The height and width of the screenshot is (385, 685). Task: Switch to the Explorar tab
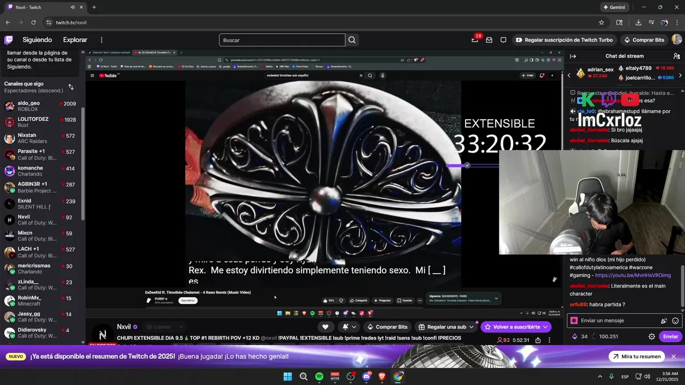pos(75,40)
